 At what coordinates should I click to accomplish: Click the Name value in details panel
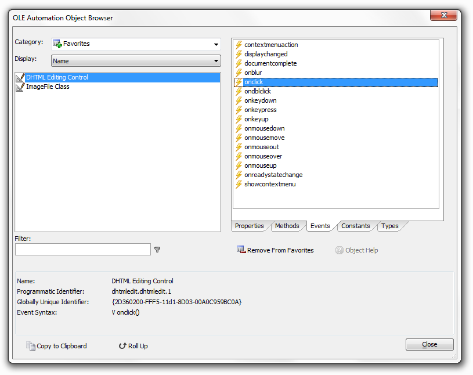[142, 281]
